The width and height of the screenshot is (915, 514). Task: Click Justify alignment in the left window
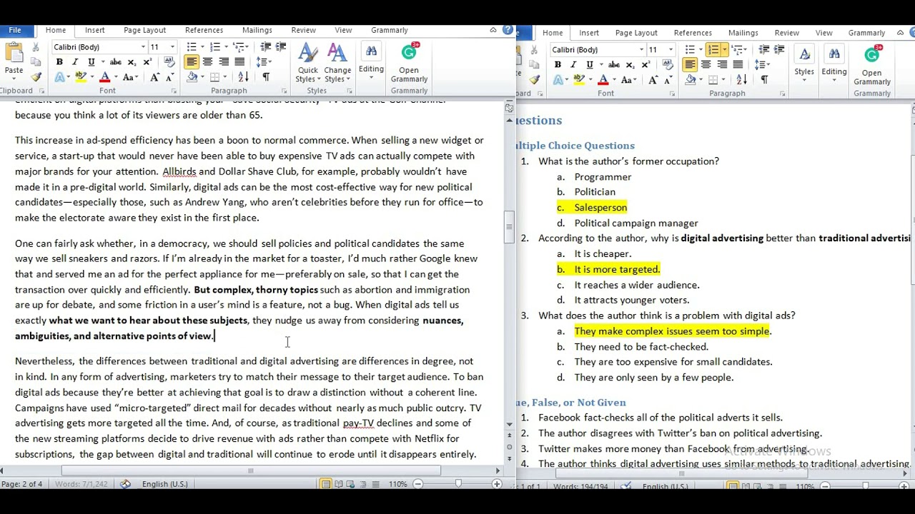(239, 62)
